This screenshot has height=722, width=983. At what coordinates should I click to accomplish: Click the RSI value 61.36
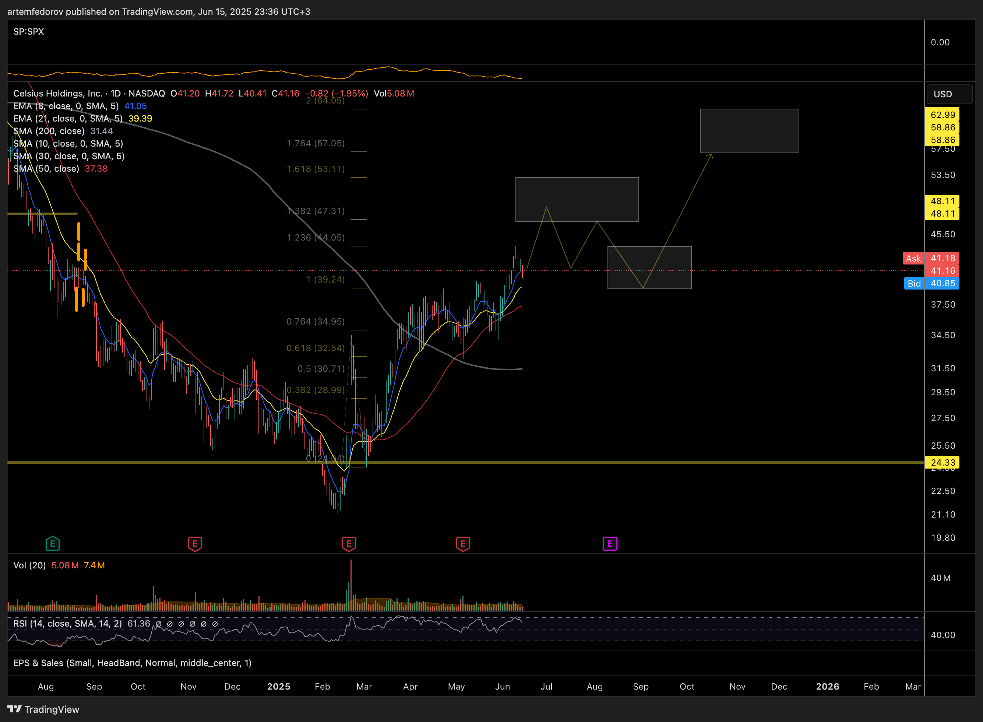click(138, 623)
